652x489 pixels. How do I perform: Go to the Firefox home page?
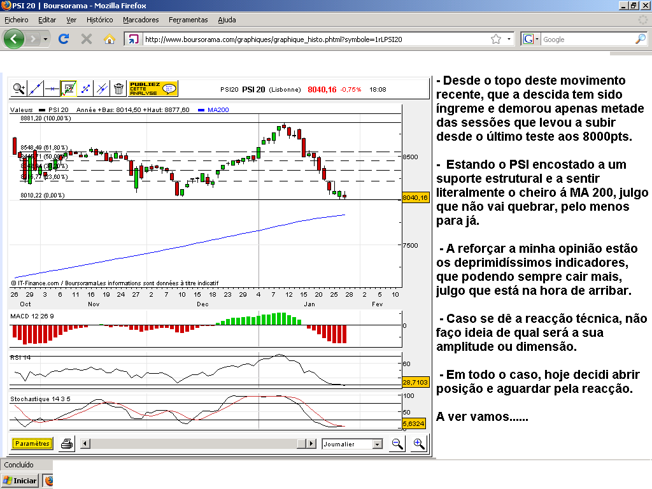pyautogui.click(x=110, y=39)
